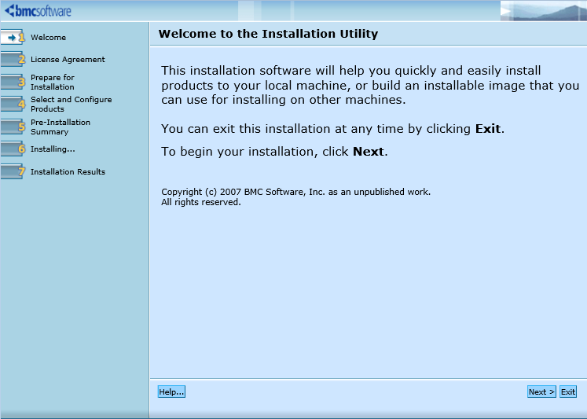
Task: Select step 5 icon beside Pre-Installation Summary
Action: pyautogui.click(x=13, y=127)
